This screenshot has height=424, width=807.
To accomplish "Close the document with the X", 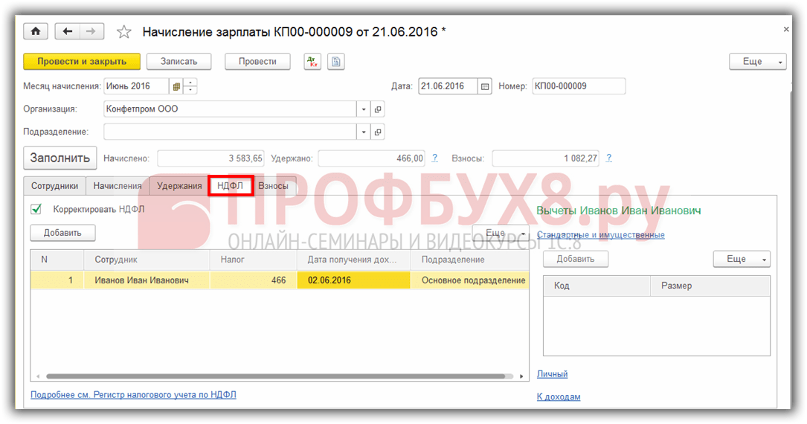I will coord(786,29).
